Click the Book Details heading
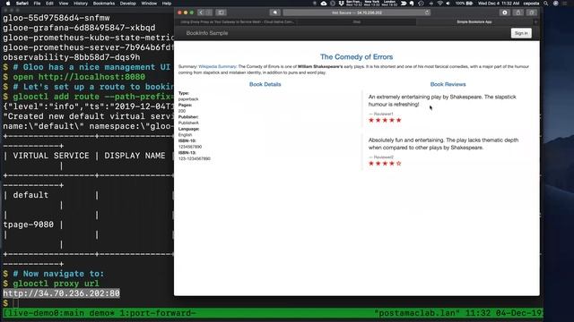574x322 pixels. pyautogui.click(x=265, y=84)
